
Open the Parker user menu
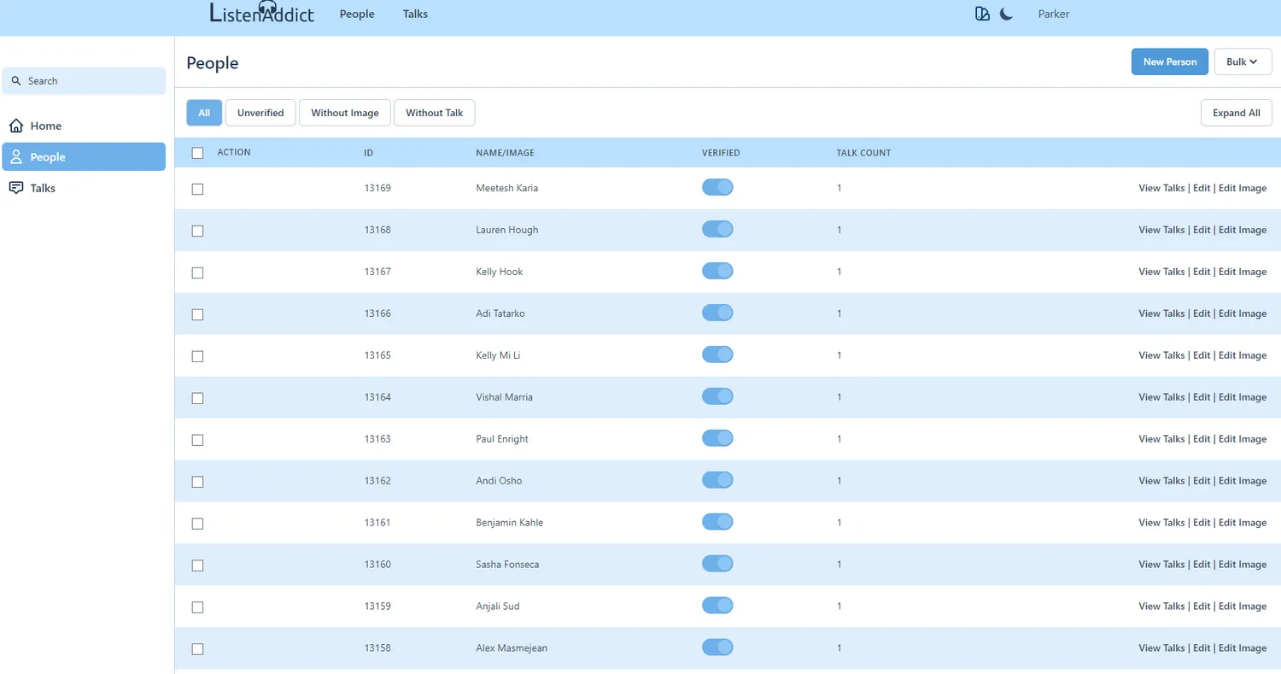pos(1053,14)
